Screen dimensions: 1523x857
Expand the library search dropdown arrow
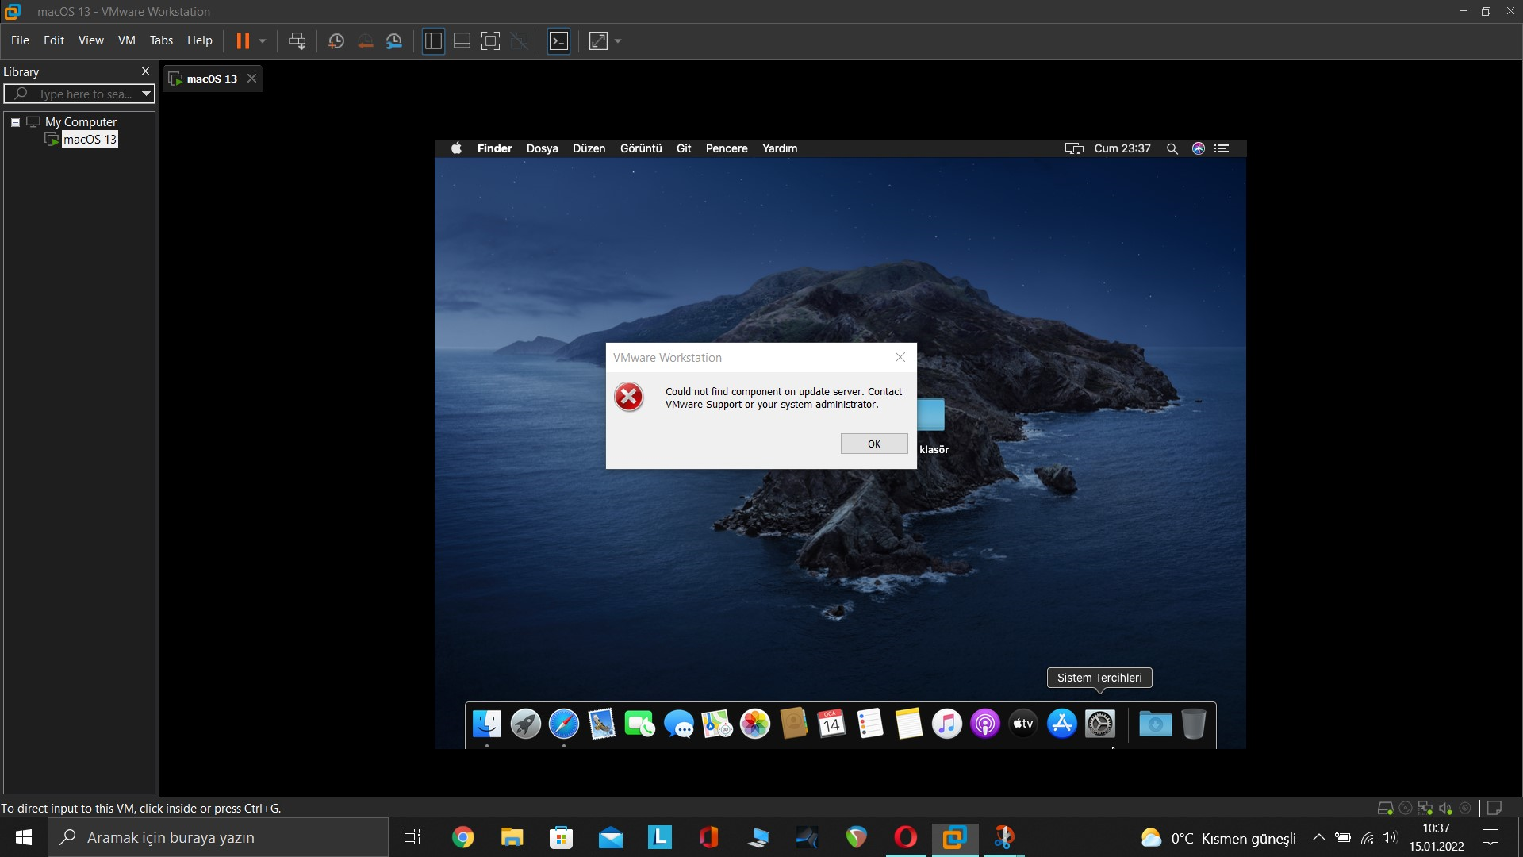(146, 94)
